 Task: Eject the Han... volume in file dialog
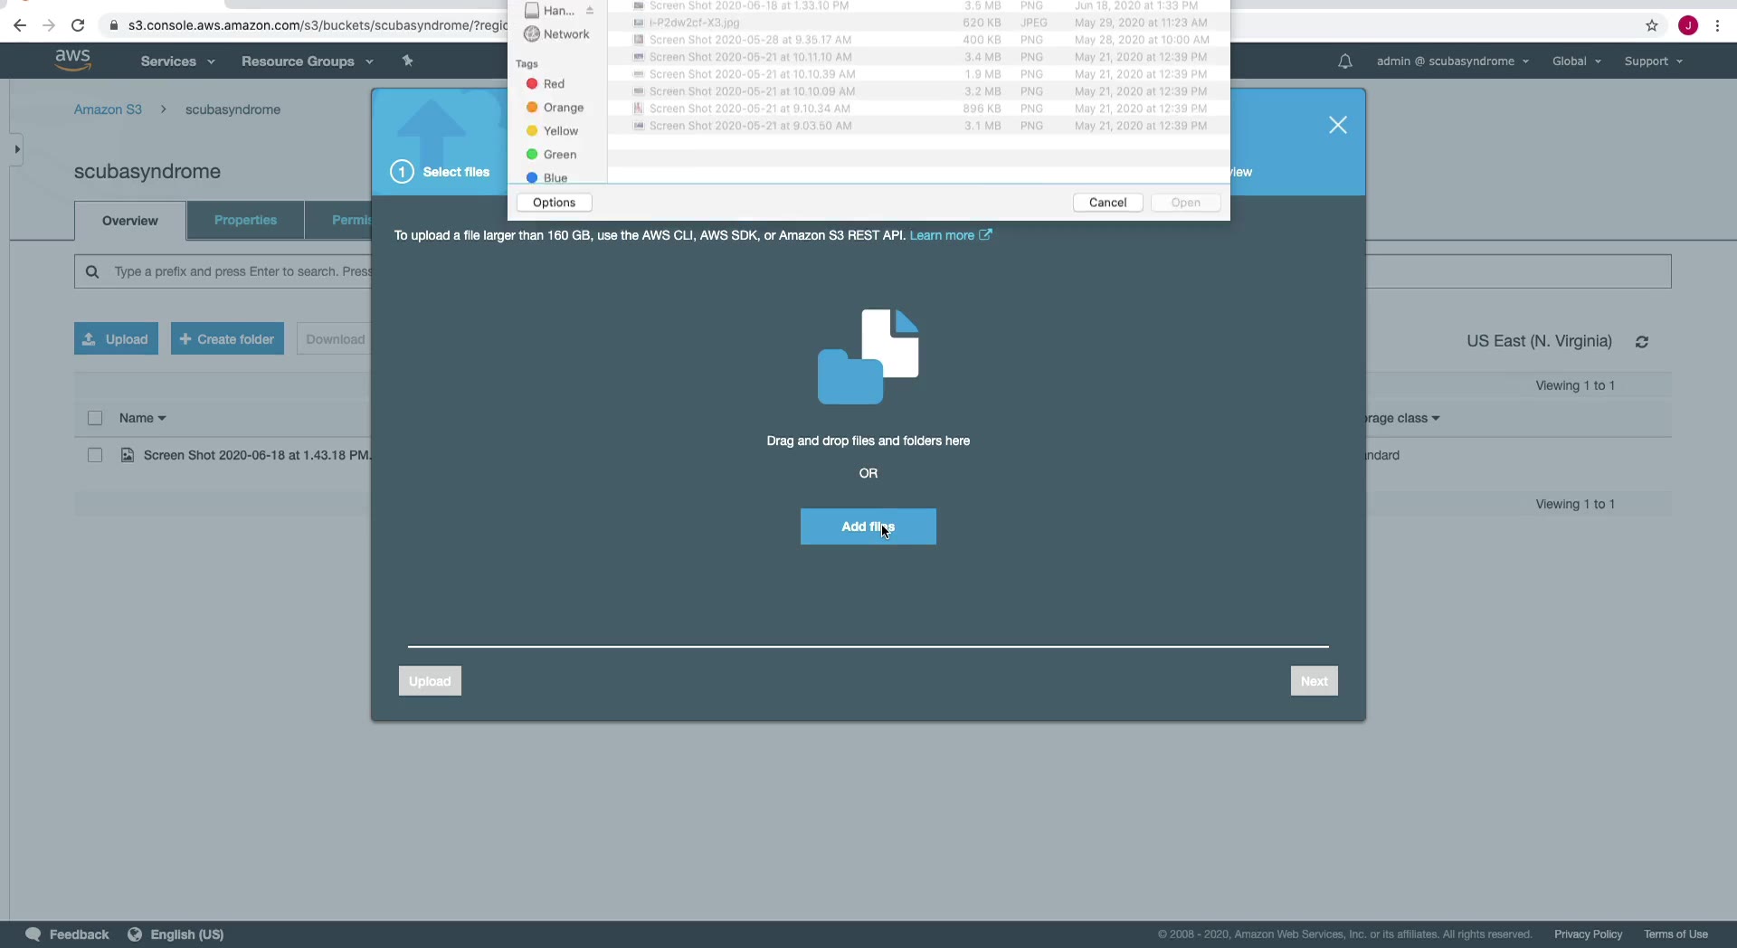tap(590, 11)
